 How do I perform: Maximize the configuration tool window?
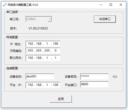(x=111, y=5)
